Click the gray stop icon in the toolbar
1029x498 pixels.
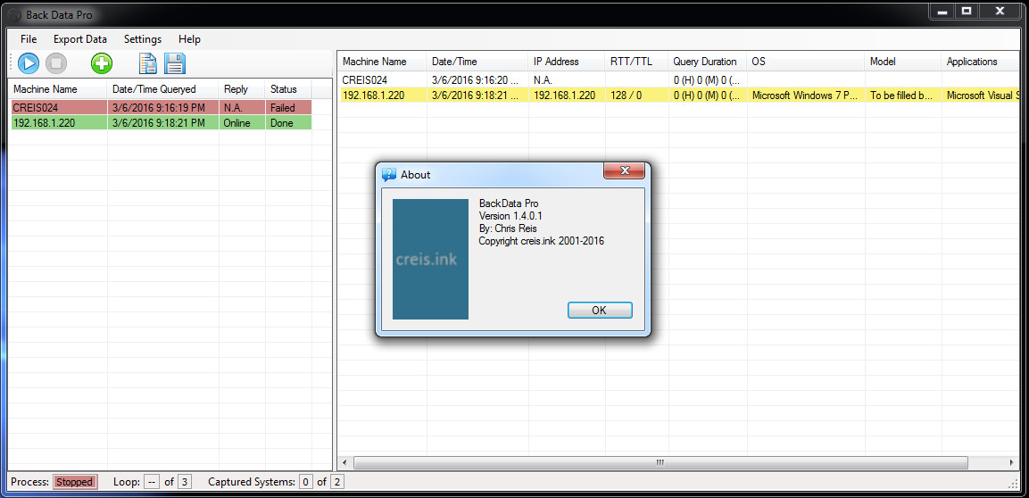56,63
